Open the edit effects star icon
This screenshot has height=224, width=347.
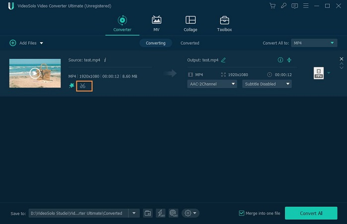[71, 86]
